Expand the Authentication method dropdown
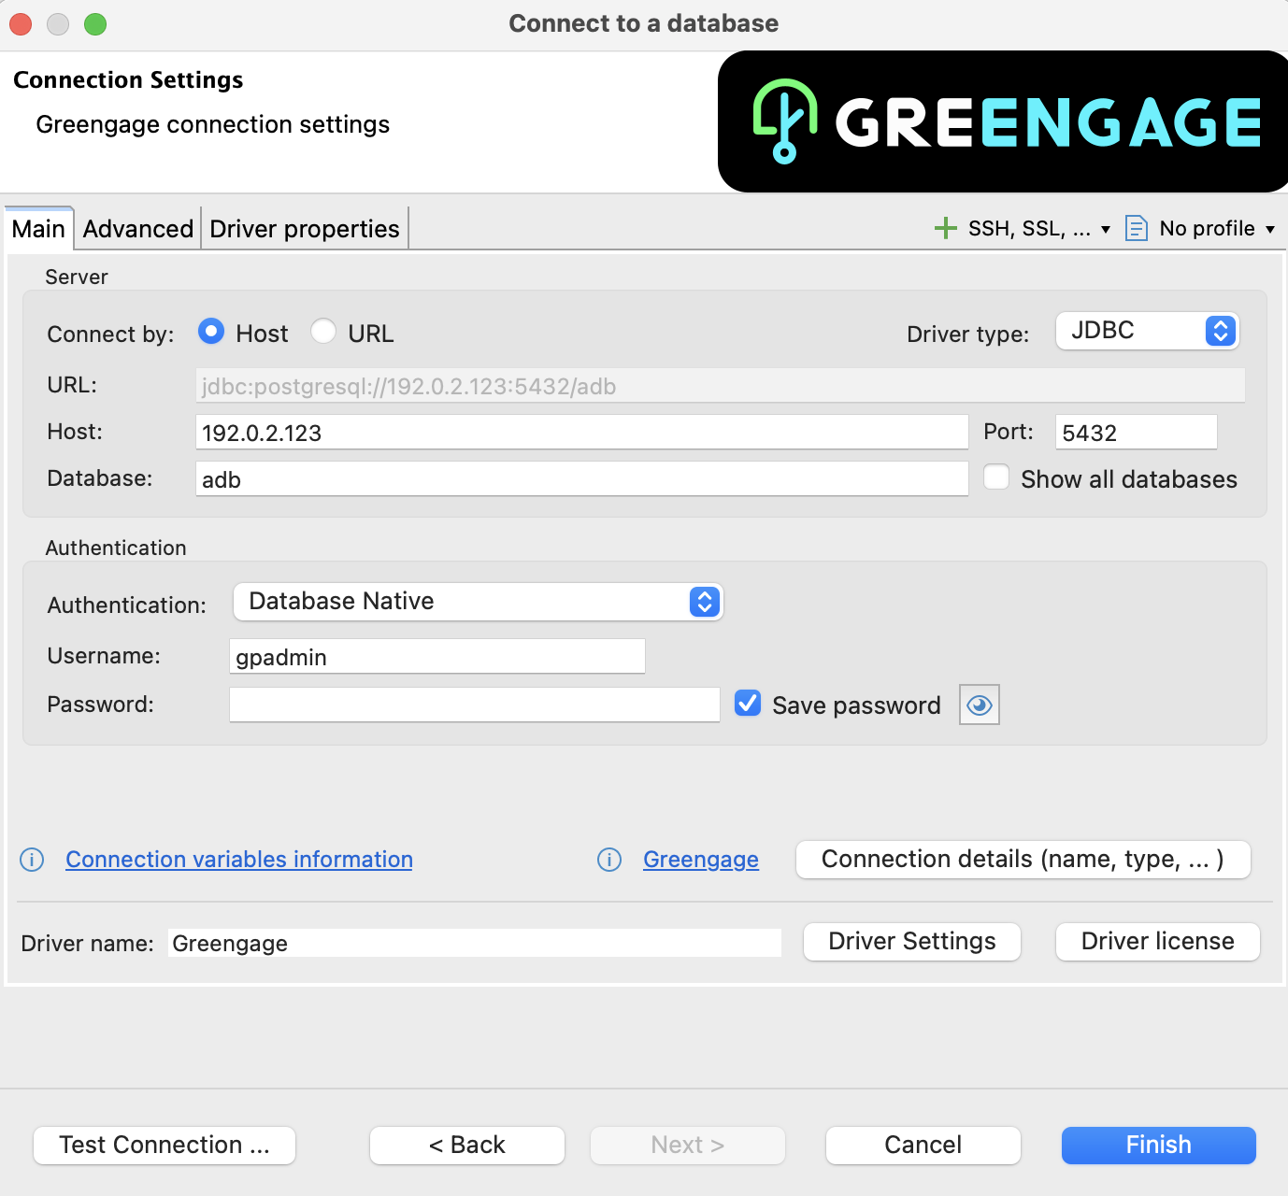The height and width of the screenshot is (1196, 1288). pyautogui.click(x=478, y=602)
